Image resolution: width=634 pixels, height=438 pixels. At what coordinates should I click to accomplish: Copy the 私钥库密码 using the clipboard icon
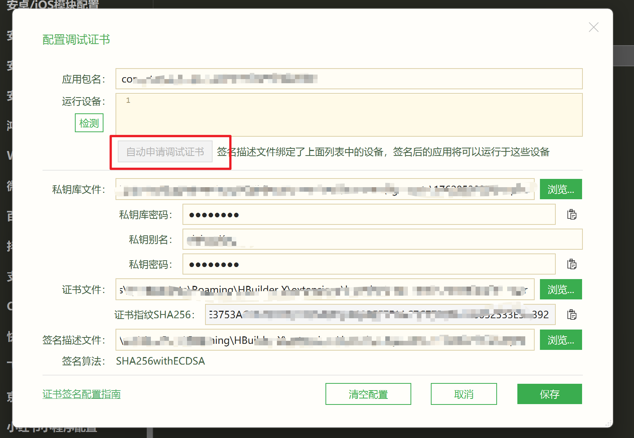pyautogui.click(x=572, y=215)
